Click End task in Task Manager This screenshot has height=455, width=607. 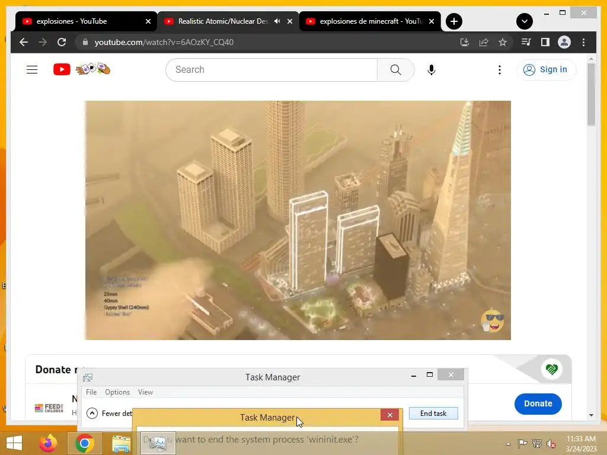(x=433, y=413)
